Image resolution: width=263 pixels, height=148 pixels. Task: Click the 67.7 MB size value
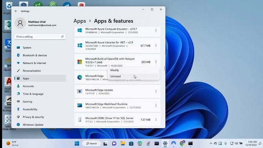(145, 46)
